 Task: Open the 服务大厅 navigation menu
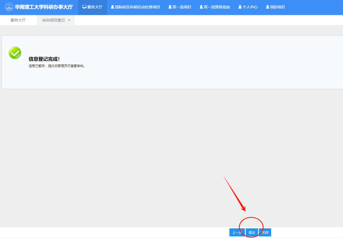92,7
